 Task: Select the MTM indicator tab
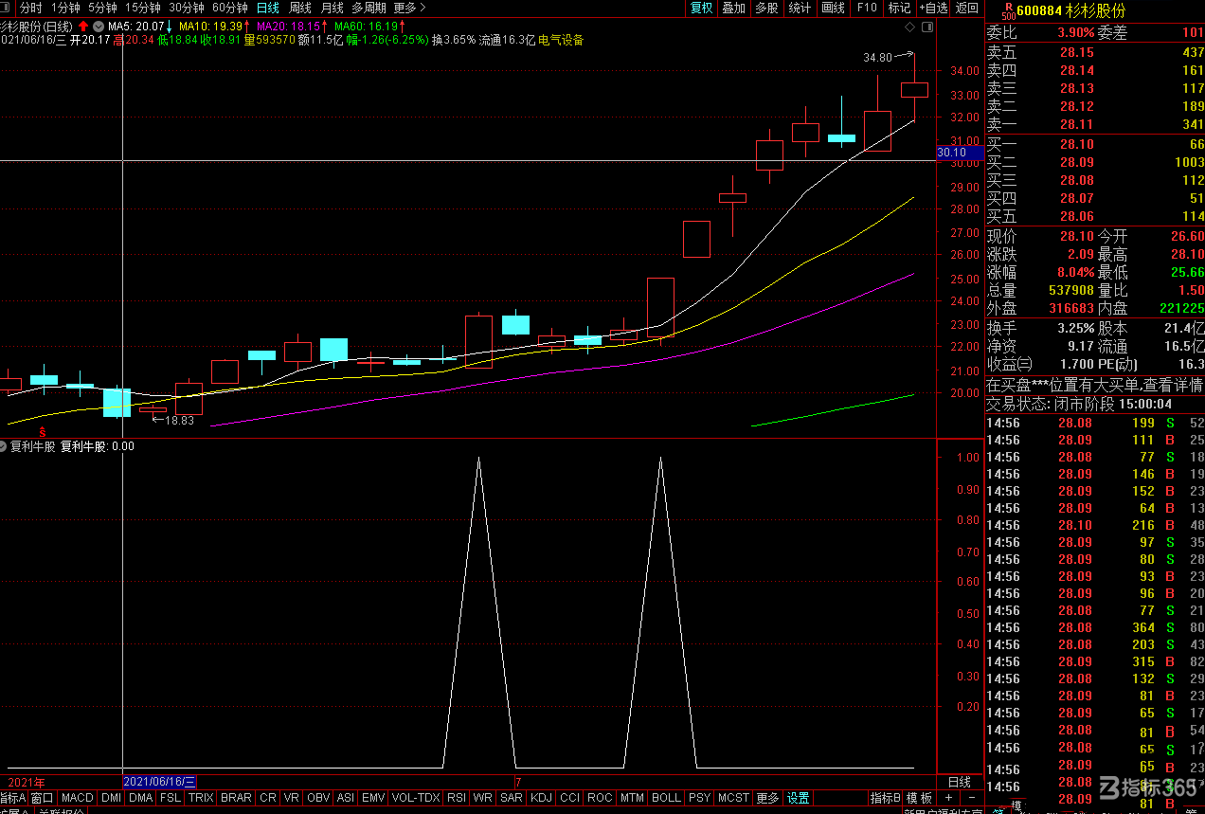click(x=632, y=798)
